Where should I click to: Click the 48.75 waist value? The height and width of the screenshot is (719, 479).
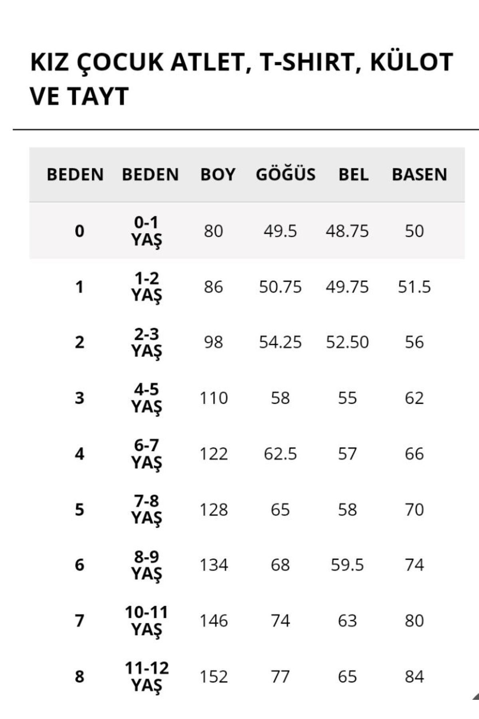347,231
